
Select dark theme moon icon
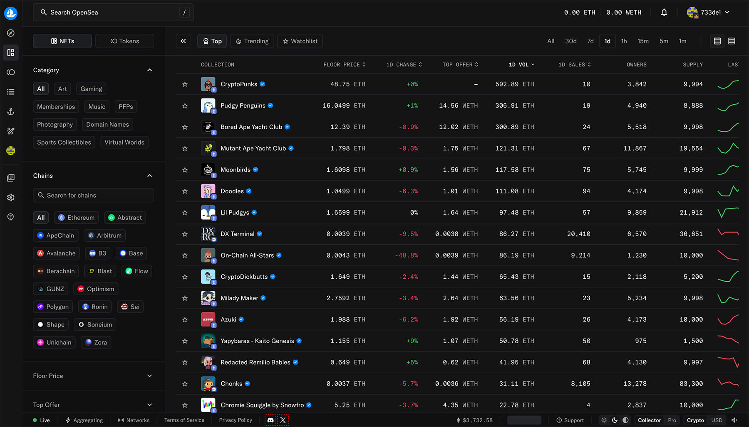pyautogui.click(x=615, y=420)
